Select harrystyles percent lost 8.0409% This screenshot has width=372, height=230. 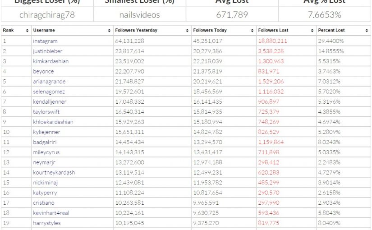(329, 223)
